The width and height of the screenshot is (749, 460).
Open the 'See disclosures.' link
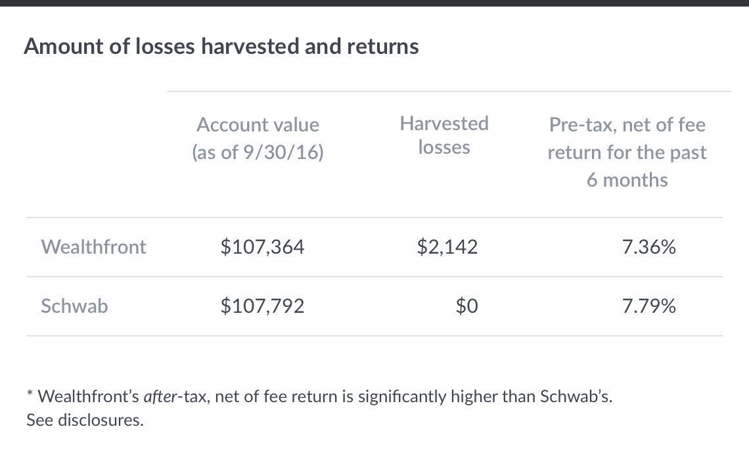point(84,420)
